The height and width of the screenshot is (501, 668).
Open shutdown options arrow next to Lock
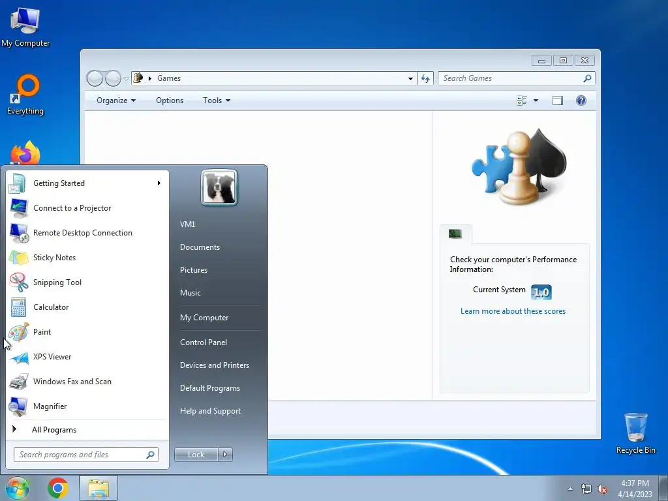pos(225,455)
